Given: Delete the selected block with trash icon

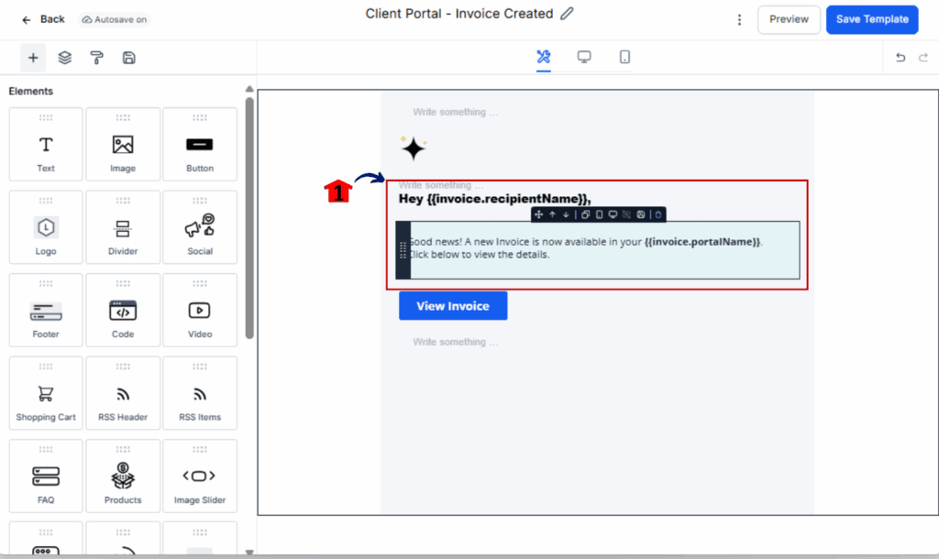Looking at the screenshot, I should 658,214.
